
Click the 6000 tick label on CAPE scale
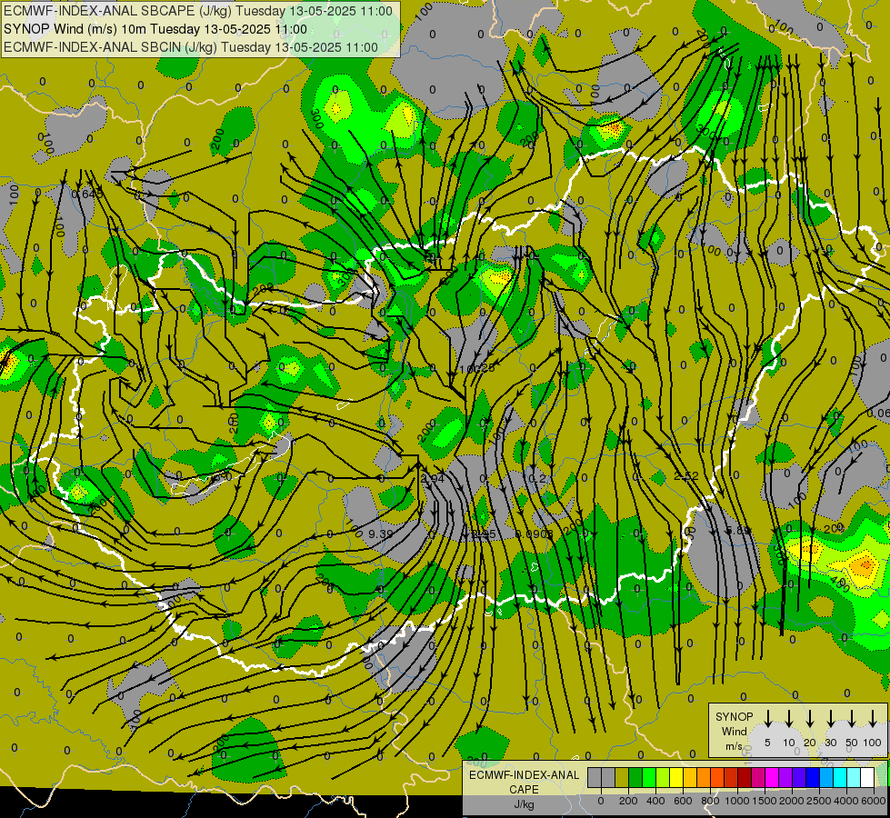[x=873, y=801]
